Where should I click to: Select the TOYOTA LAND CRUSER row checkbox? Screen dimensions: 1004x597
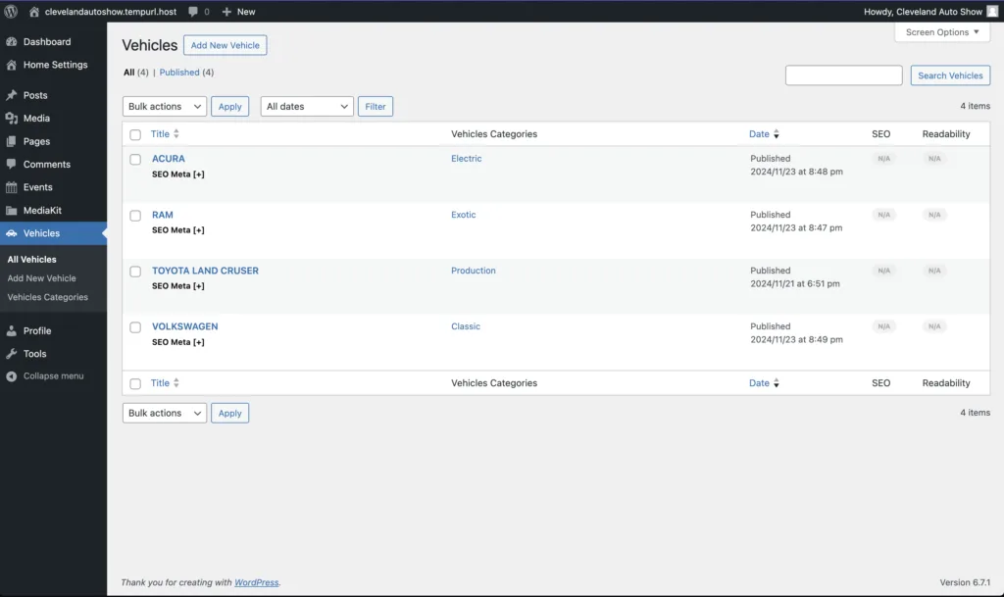[135, 272]
